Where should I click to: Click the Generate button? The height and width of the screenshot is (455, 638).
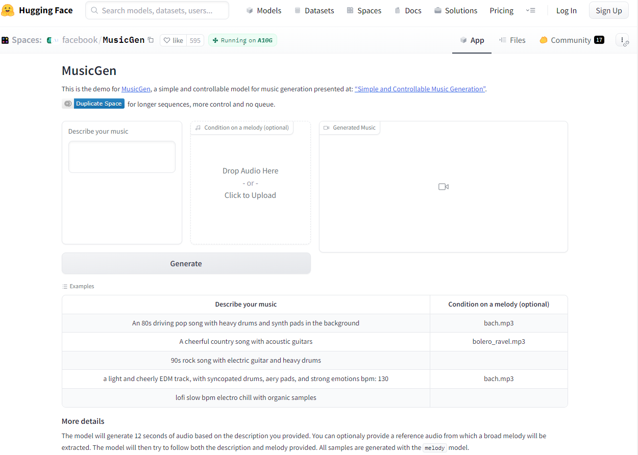186,263
